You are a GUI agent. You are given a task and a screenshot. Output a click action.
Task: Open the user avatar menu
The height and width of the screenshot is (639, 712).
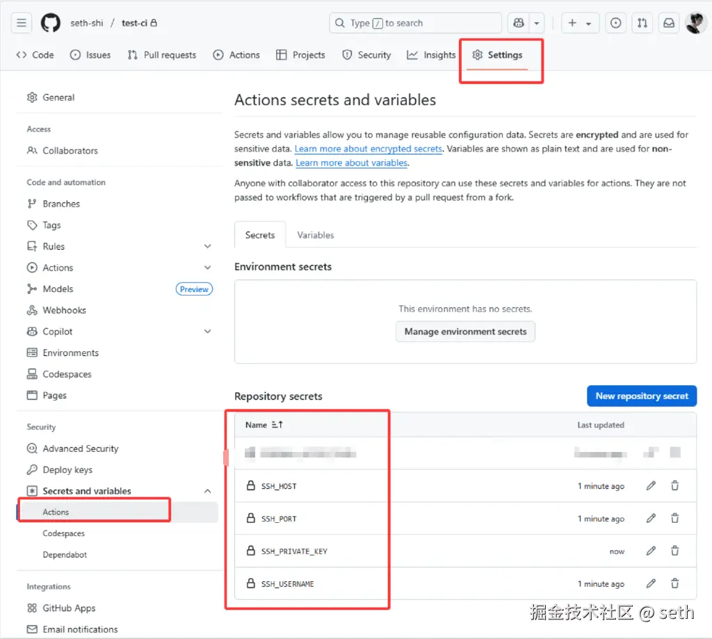[695, 23]
